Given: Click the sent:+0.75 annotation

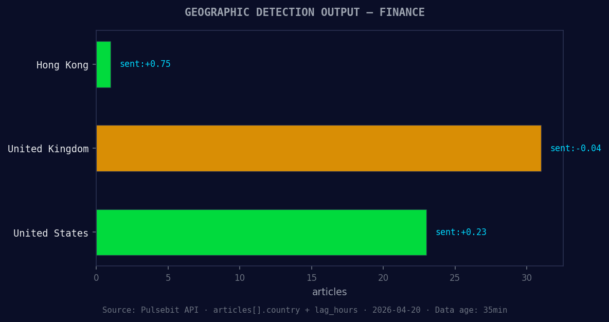Looking at the screenshot, I should click(145, 63).
